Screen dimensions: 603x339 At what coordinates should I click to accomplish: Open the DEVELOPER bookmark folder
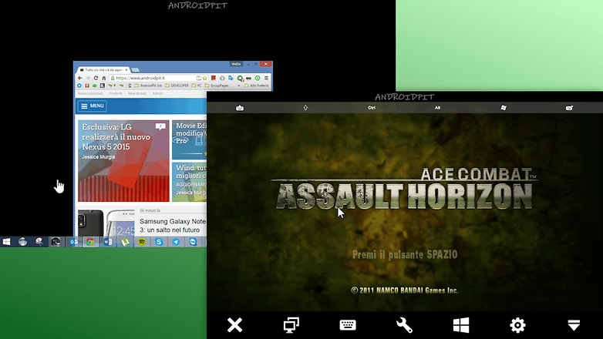coord(177,86)
